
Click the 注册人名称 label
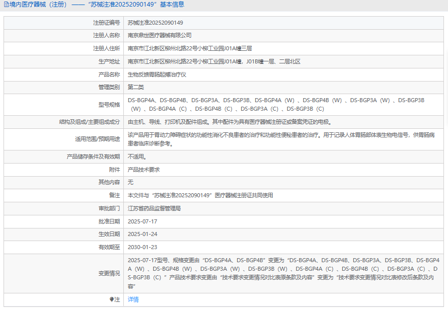click(106, 35)
